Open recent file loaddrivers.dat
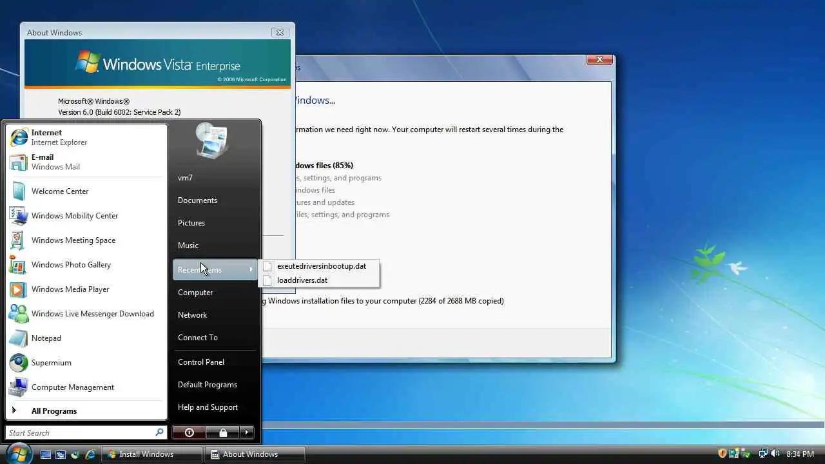The width and height of the screenshot is (825, 464). tap(318, 280)
